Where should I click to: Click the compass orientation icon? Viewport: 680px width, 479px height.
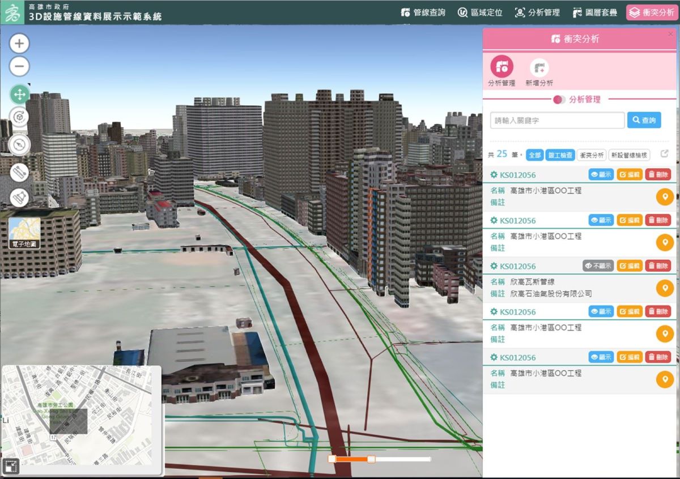(x=19, y=145)
